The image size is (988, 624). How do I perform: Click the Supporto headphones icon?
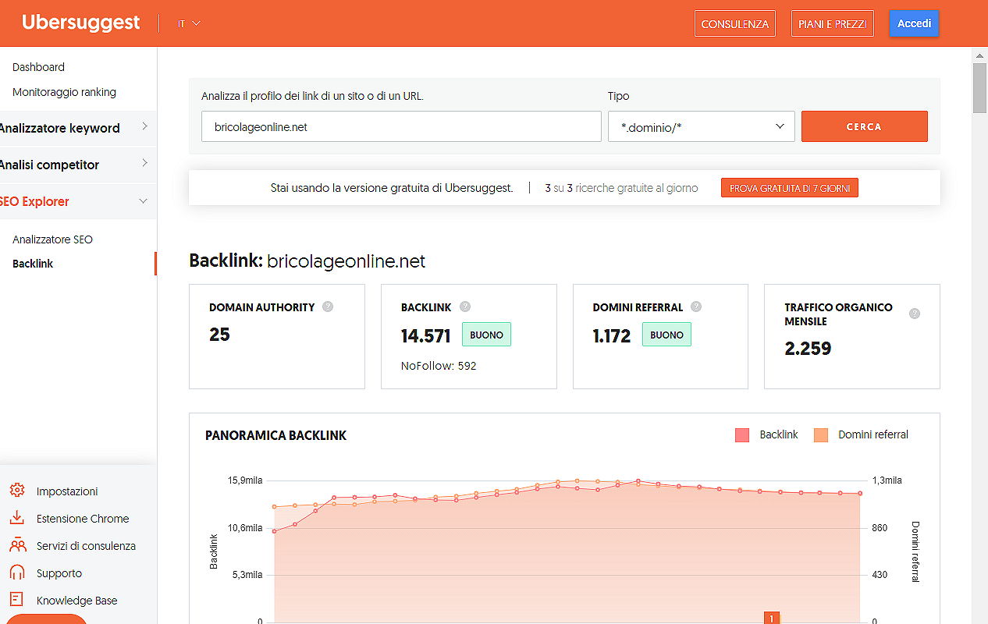click(17, 573)
